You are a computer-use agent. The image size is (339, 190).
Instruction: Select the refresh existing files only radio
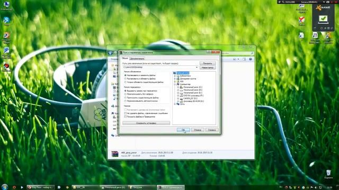(126, 82)
